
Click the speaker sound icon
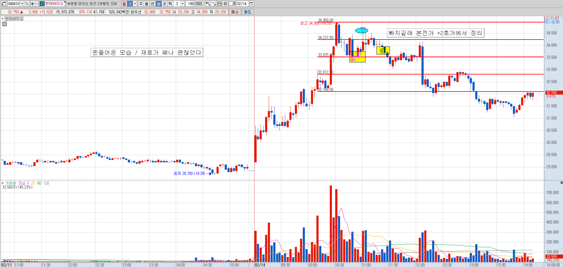(33, 4)
